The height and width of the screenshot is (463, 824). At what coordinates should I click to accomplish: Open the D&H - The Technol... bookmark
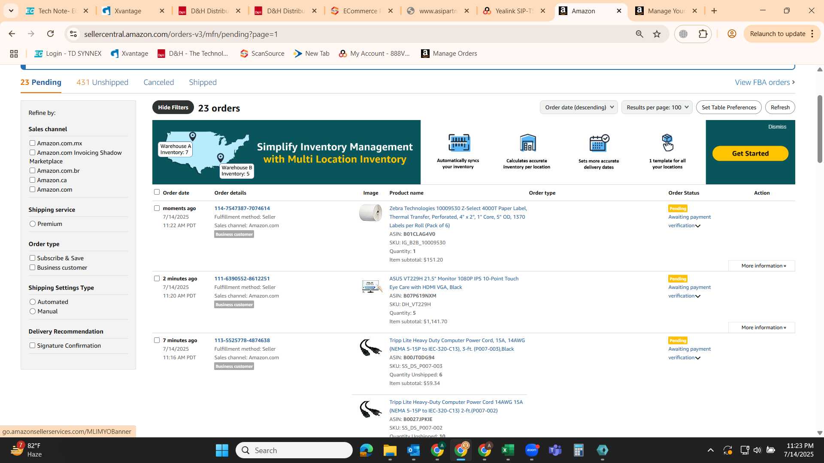pyautogui.click(x=193, y=54)
